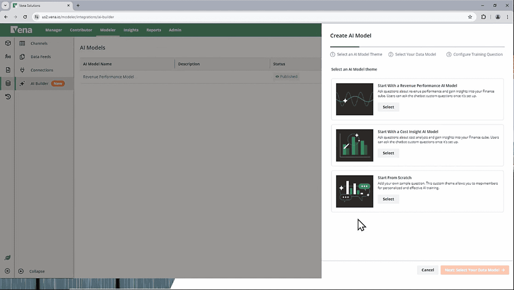Click the Data Feeds copy icon
Viewport: 514px width, 290px height.
click(x=22, y=57)
